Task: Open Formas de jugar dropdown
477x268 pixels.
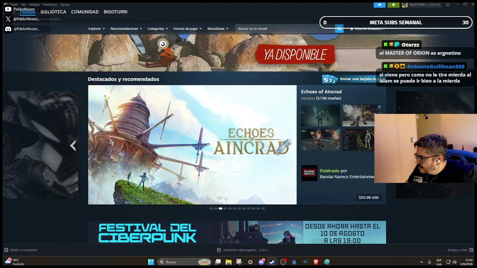Action: tap(187, 29)
